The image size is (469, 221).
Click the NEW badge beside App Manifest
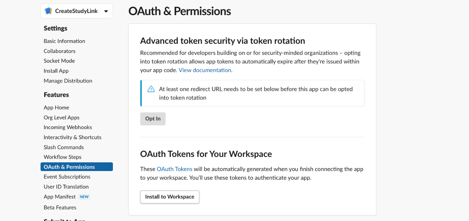[84, 197]
